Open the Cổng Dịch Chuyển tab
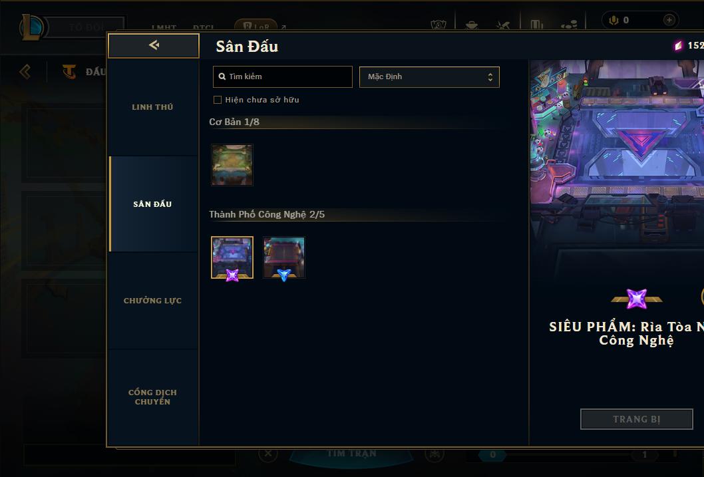Screen dimensions: 704x477 point(152,397)
